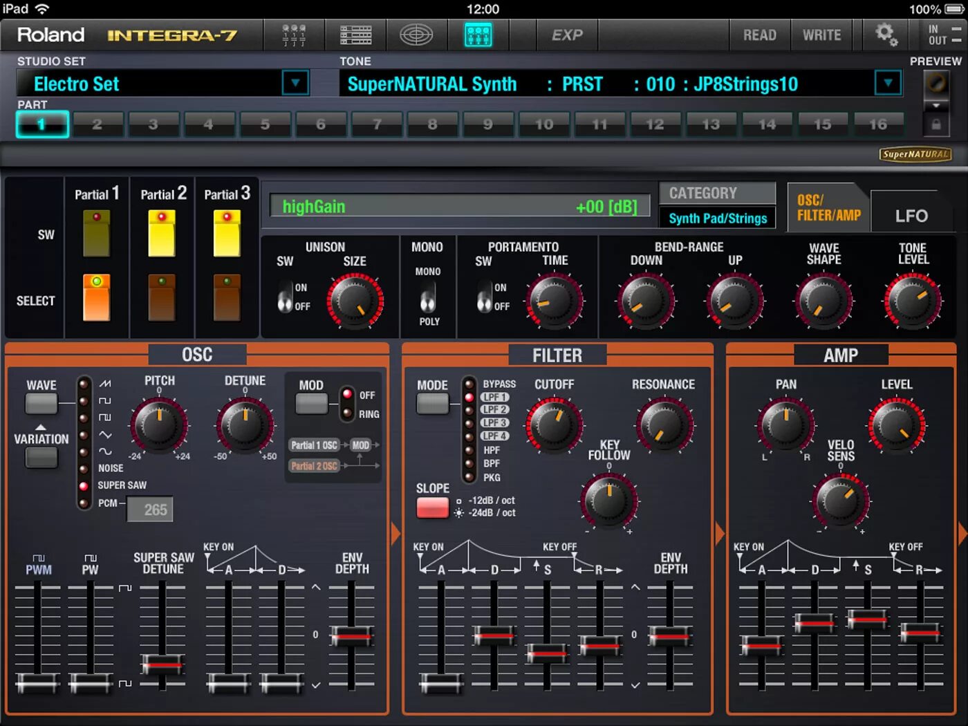Click the EXP expansion button
This screenshot has width=968, height=726.
[567, 35]
